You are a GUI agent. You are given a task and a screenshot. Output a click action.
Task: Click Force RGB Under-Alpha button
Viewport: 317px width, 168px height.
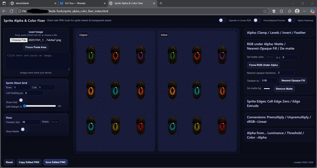click(x=263, y=65)
